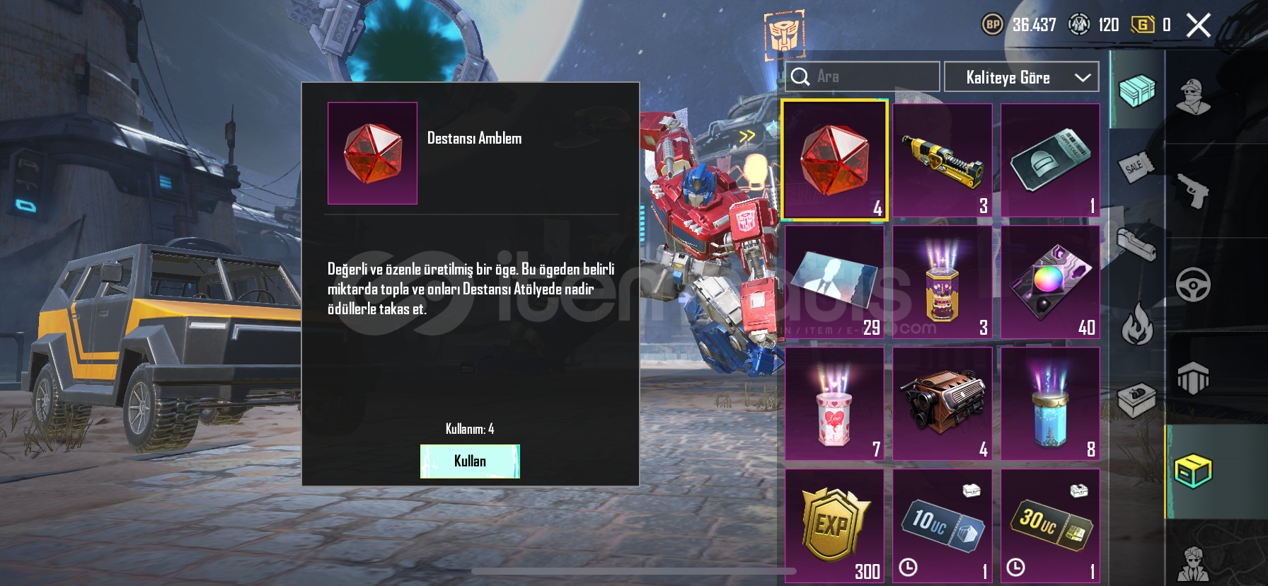
Task: Open the parachute category icon
Action: tap(1193, 378)
